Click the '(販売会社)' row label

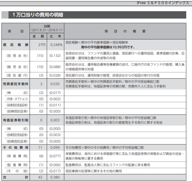click(17, 67)
